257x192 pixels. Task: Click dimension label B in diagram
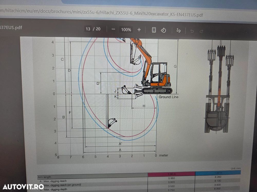[x=63, y=117]
